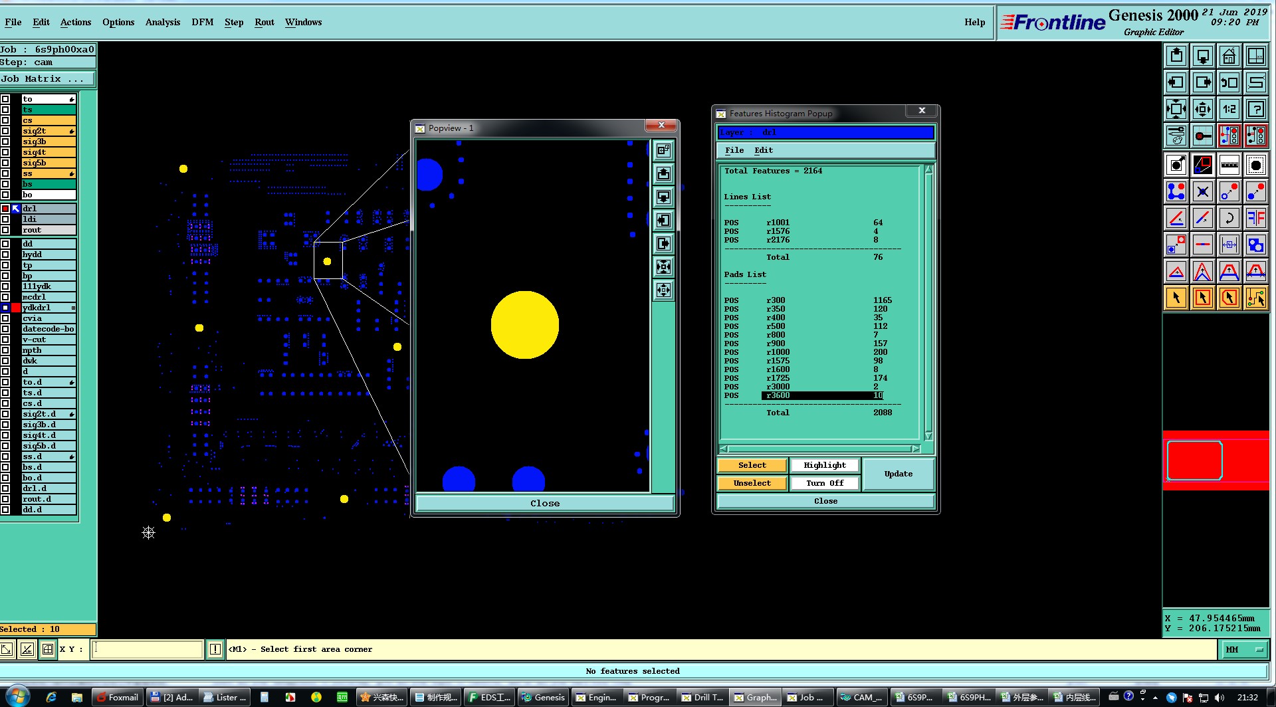Toggle display checkbox for layer 'cs'
This screenshot has width=1276, height=707.
5,120
